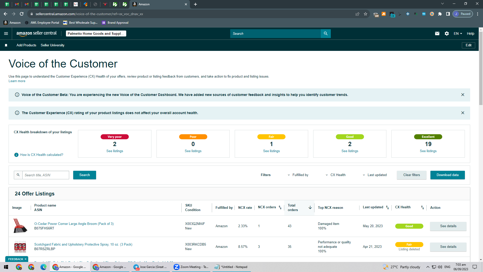This screenshot has height=272, width=483.
Task: Sort by Total orders descending arrow
Action: pos(310,208)
